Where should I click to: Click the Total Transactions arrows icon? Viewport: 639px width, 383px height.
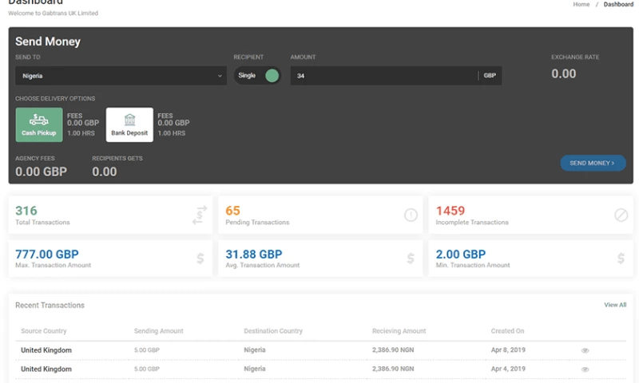click(x=200, y=215)
